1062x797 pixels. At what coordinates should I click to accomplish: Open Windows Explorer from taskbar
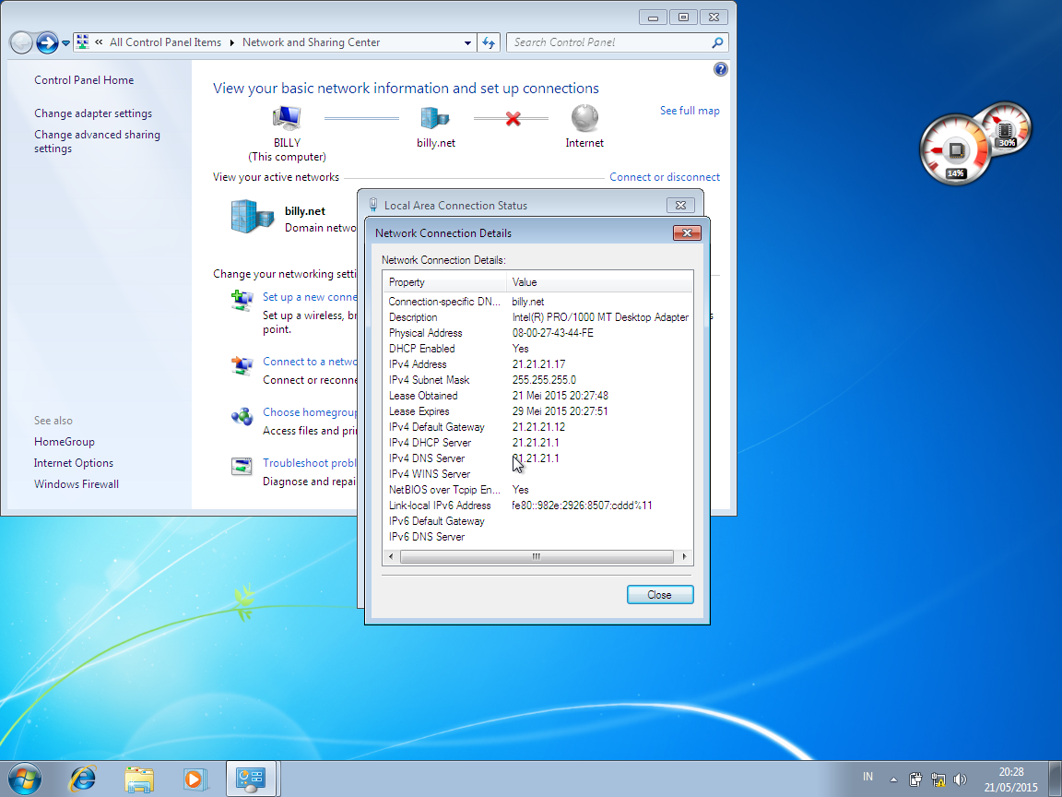click(139, 779)
